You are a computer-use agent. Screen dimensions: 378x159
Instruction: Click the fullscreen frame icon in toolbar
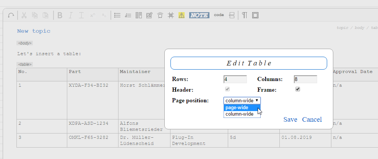(255, 15)
